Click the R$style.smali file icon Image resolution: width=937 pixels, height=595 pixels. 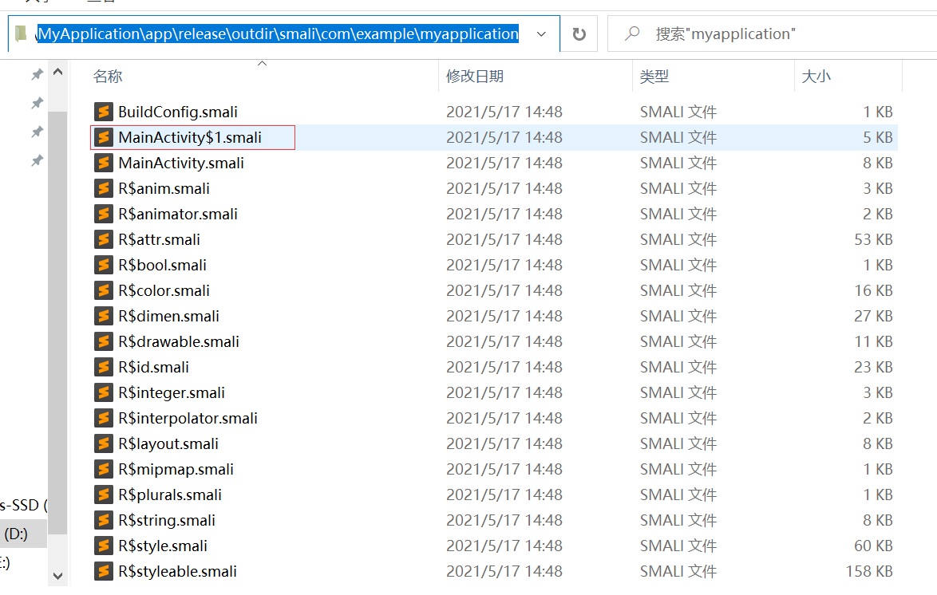click(104, 546)
